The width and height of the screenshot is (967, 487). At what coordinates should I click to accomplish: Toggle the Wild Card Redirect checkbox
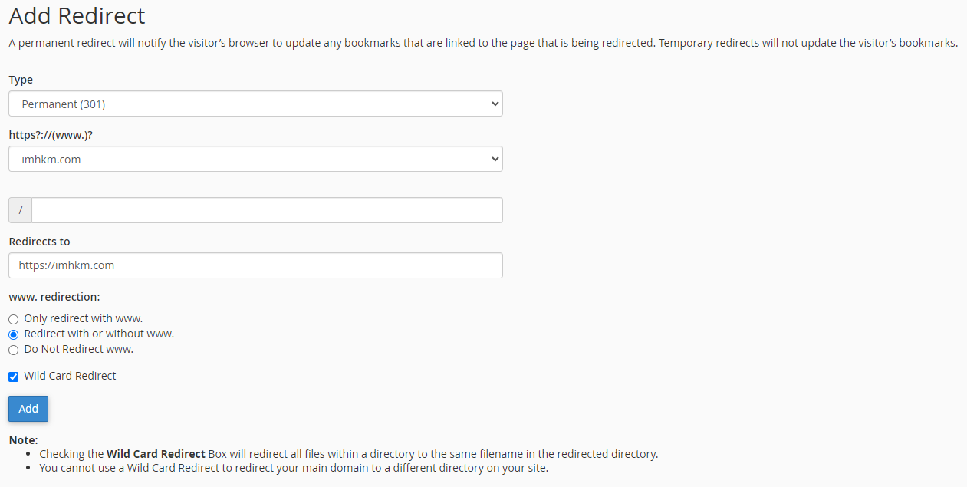[13, 377]
